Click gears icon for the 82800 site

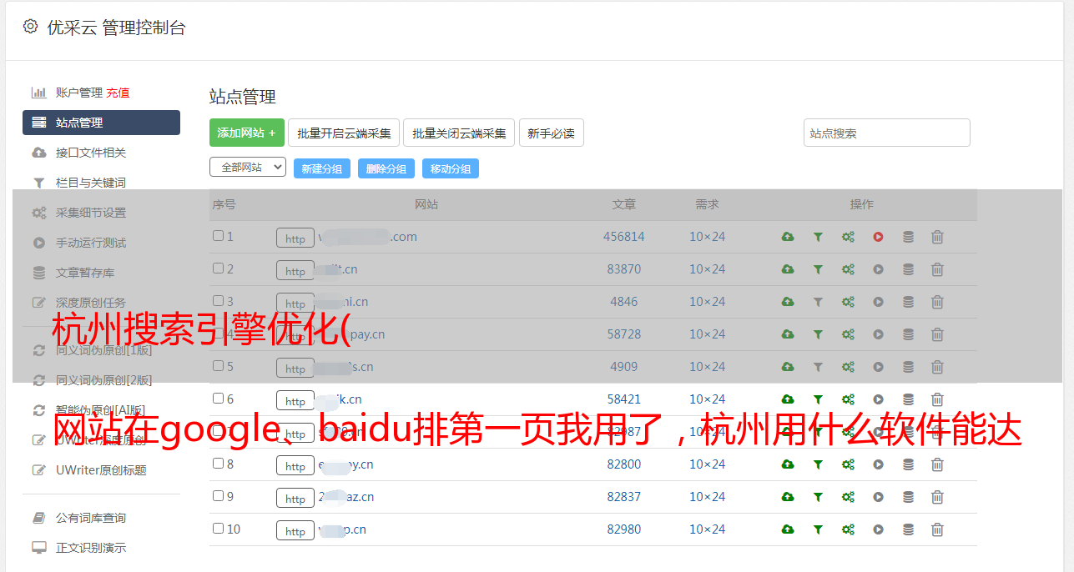[x=848, y=464]
